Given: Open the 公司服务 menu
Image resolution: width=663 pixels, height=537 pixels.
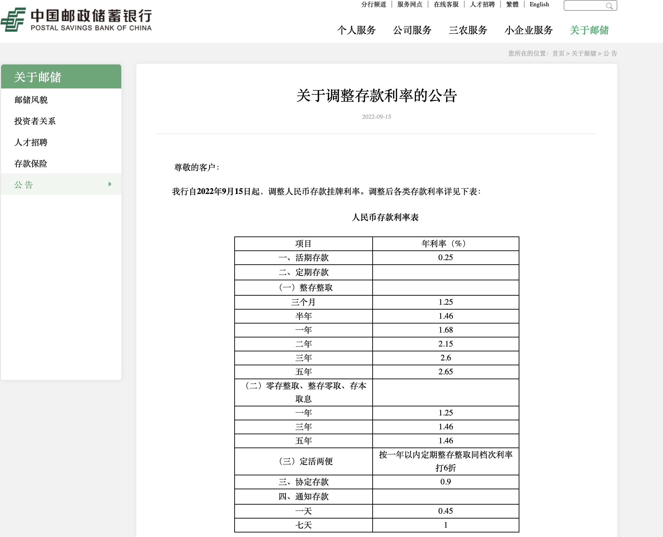Looking at the screenshot, I should click(x=412, y=30).
